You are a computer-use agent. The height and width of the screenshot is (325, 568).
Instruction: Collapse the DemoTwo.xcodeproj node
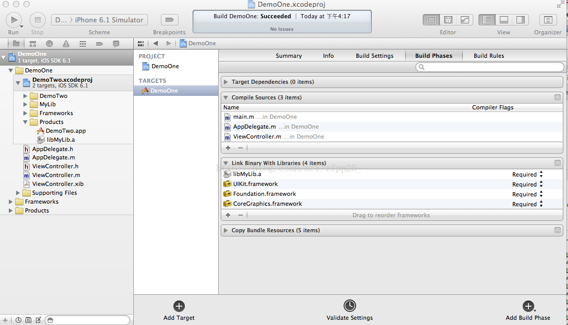(18, 83)
